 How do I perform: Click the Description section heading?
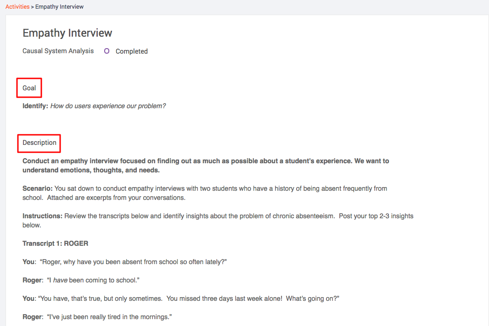click(x=39, y=143)
